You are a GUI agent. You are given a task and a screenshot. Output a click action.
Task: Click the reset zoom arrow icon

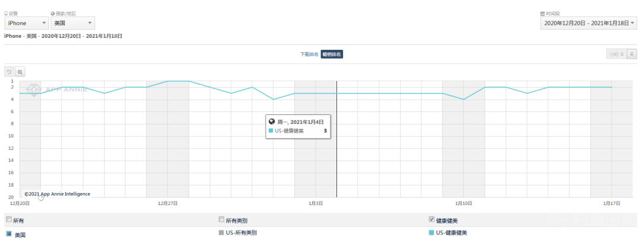click(9, 72)
